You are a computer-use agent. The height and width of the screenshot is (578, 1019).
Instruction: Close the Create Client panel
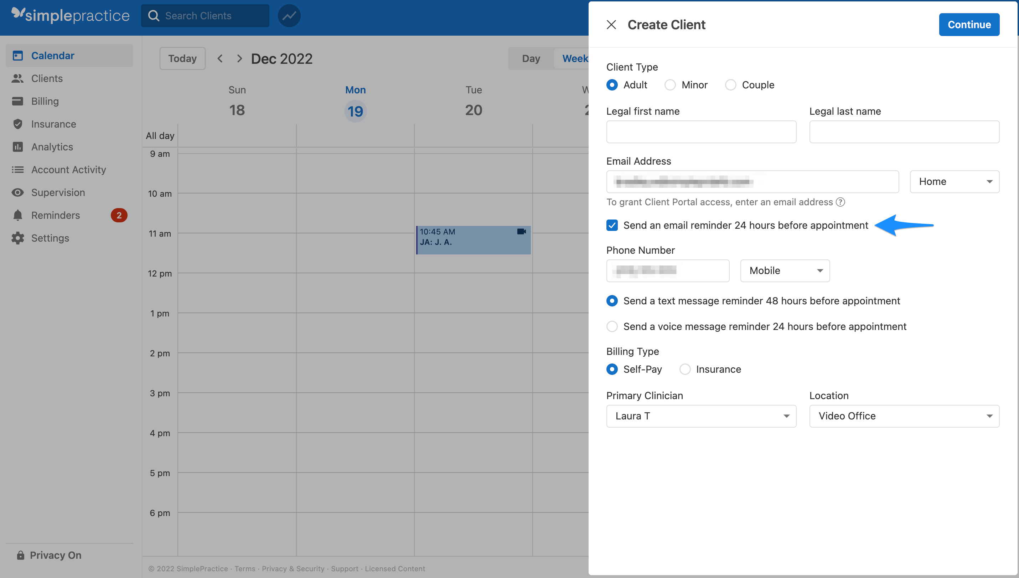coord(611,25)
